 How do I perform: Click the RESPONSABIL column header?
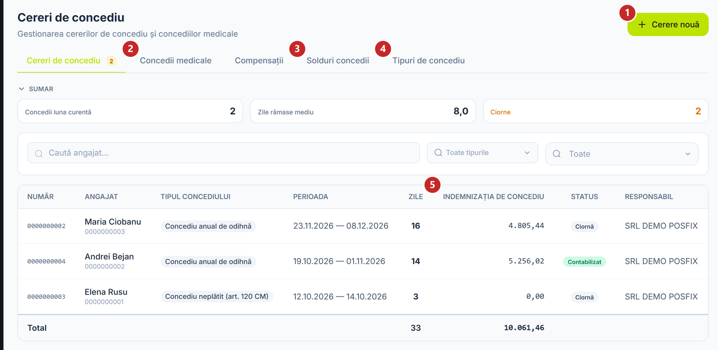649,197
